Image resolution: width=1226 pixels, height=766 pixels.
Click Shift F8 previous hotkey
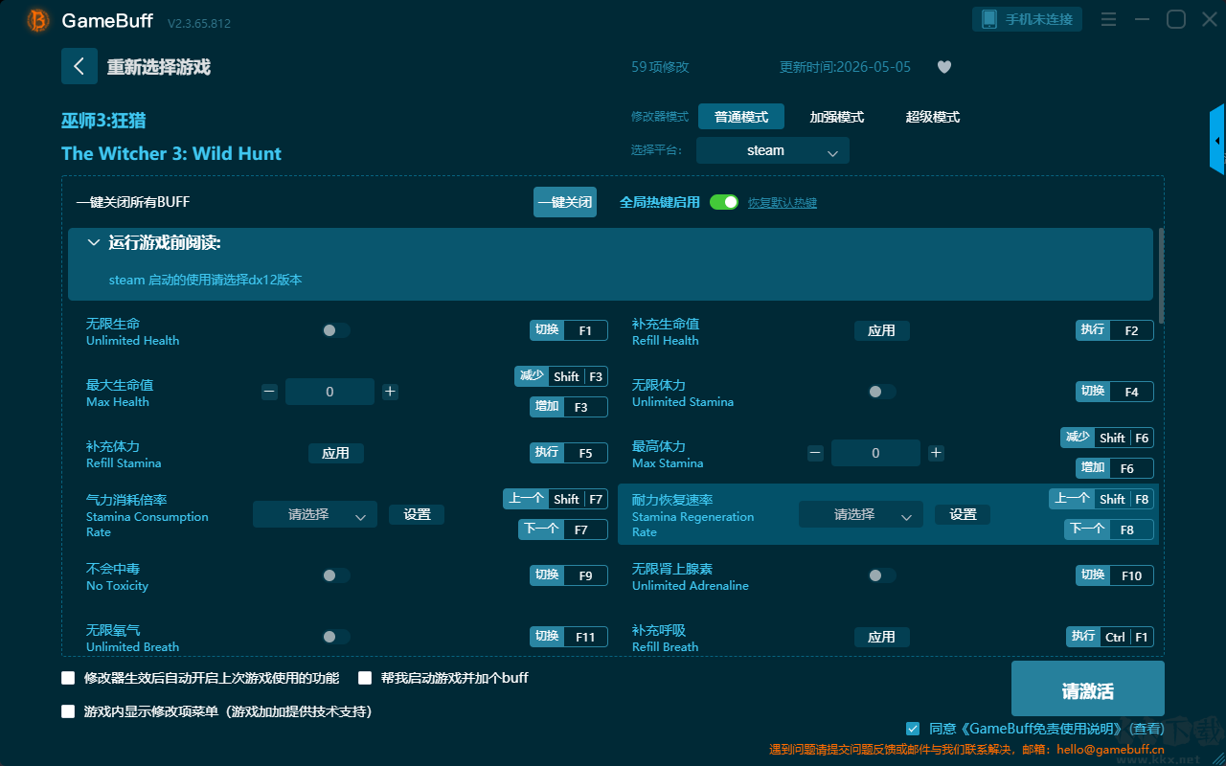point(1101,499)
